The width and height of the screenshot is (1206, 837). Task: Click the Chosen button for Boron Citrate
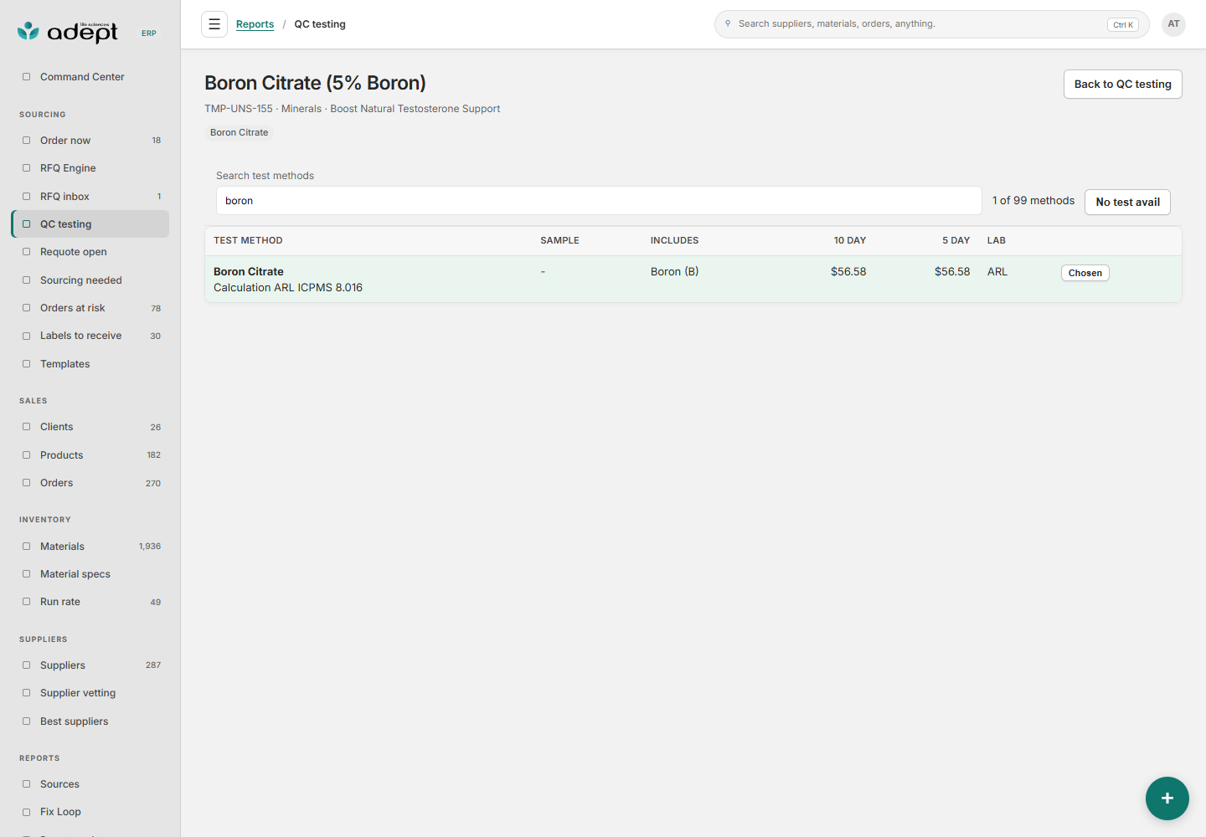(1085, 273)
